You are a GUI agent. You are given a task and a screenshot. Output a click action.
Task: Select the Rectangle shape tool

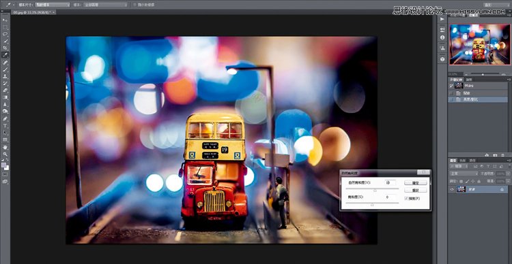5,139
